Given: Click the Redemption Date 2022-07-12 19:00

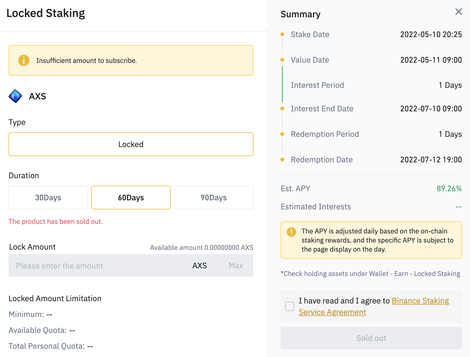Looking at the screenshot, I should click(x=431, y=160).
